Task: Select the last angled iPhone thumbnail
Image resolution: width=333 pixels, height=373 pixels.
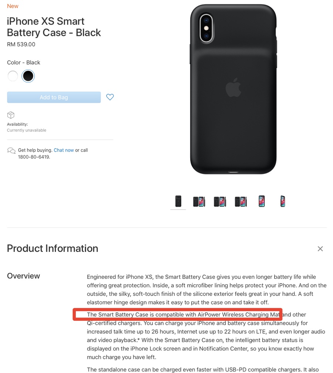Action: (282, 201)
